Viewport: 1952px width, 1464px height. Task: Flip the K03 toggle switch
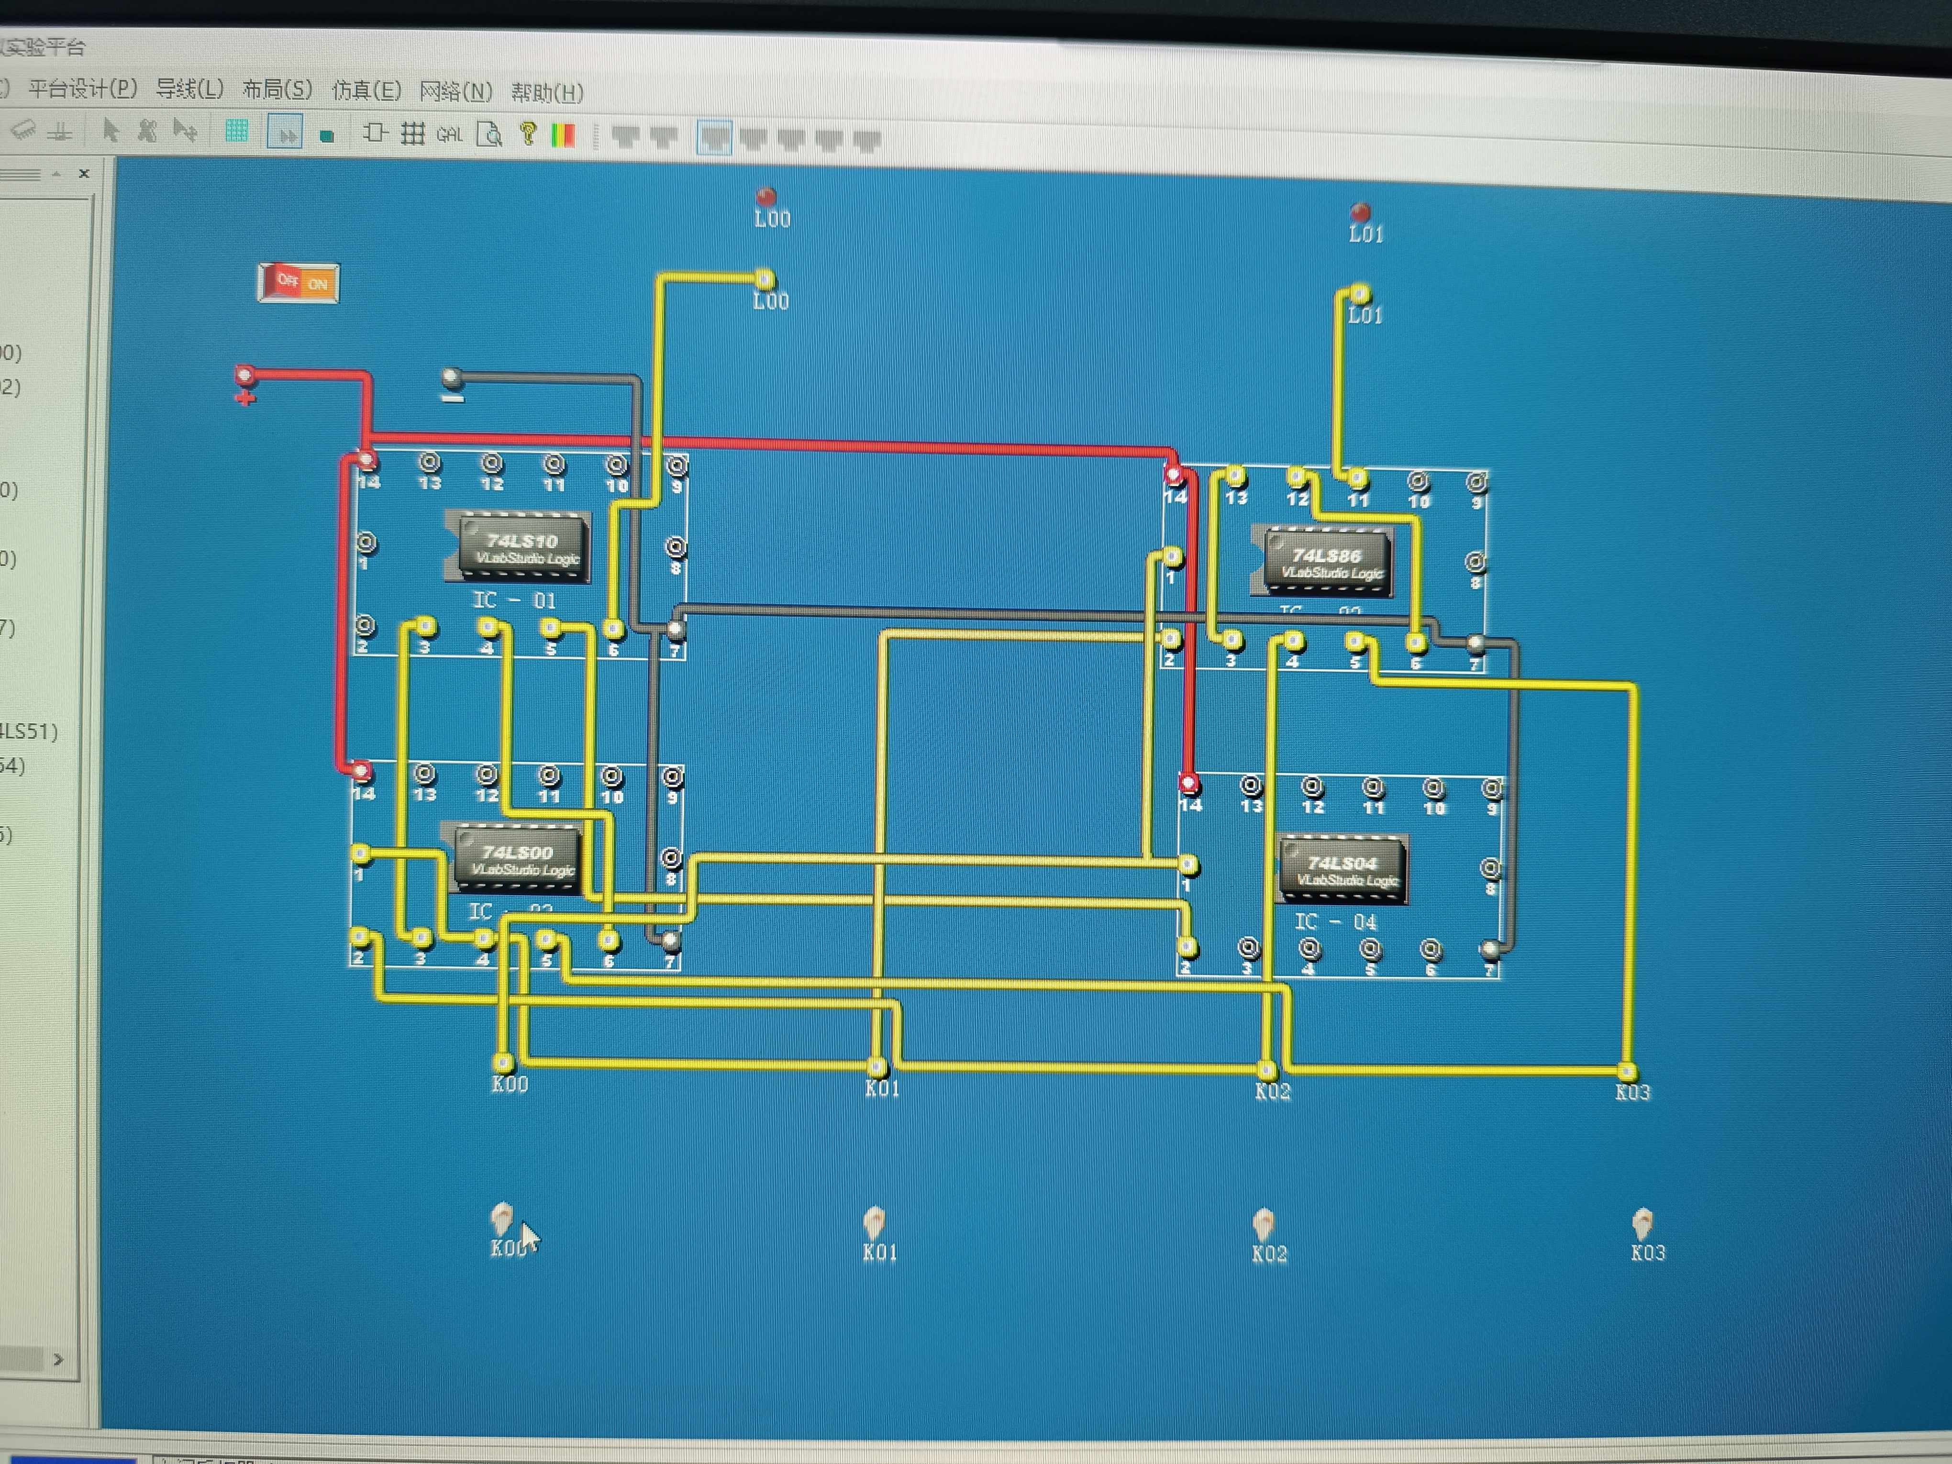[1641, 1224]
